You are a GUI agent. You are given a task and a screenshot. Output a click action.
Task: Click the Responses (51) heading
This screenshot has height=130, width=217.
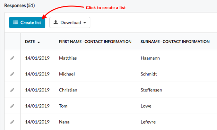[x=20, y=5]
